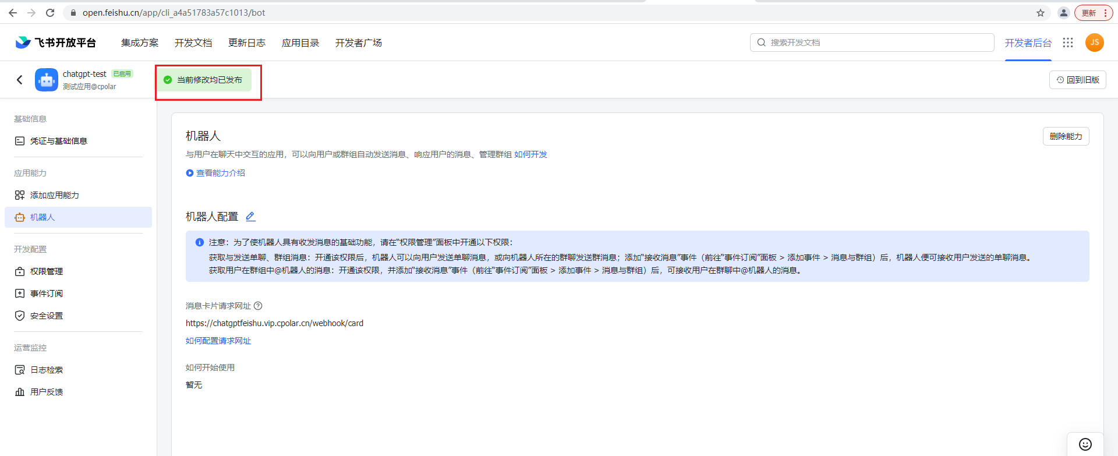Click the chatgpt-test robot app icon
Image resolution: width=1118 pixels, height=456 pixels.
(47, 80)
